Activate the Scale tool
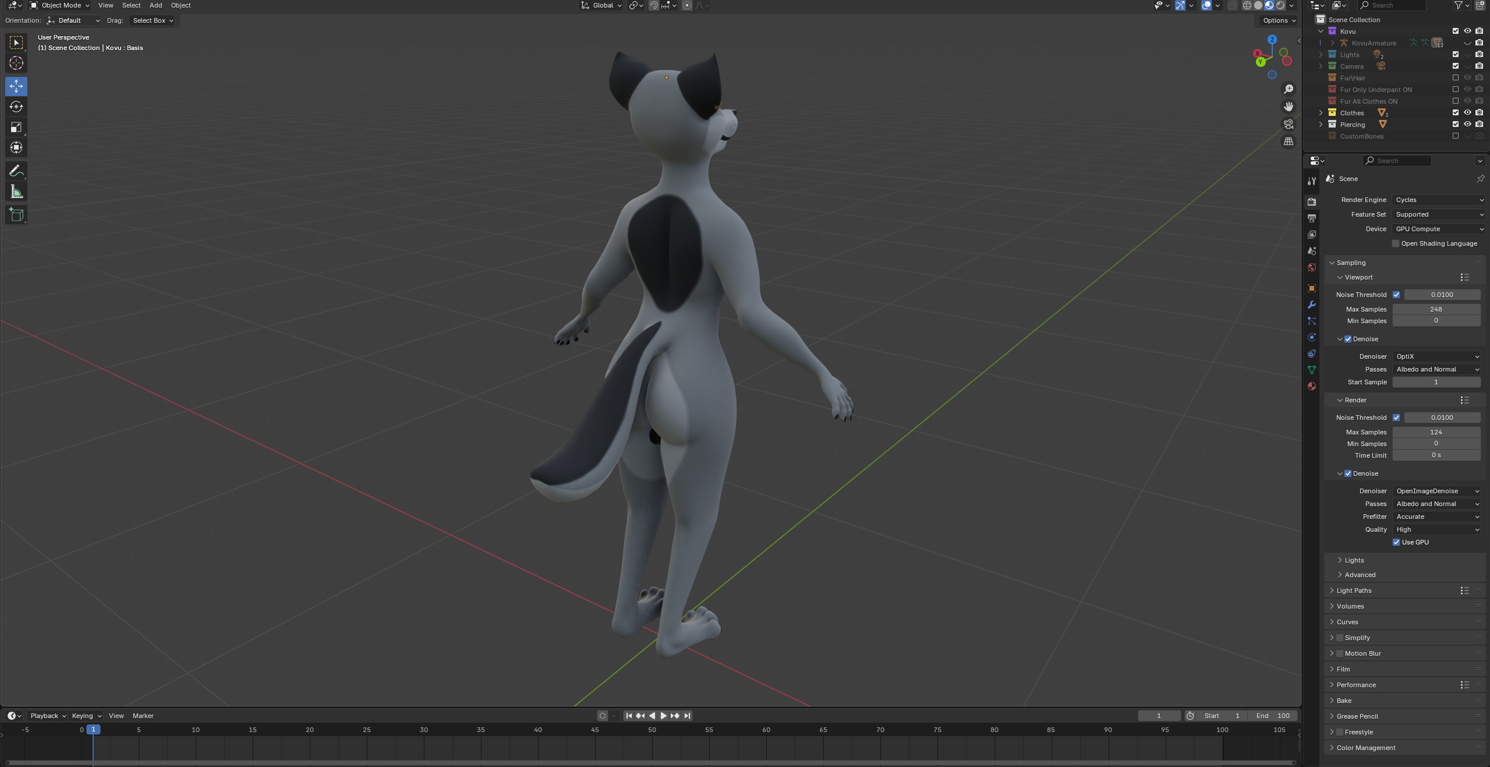Image resolution: width=1490 pixels, height=767 pixels. [x=16, y=127]
